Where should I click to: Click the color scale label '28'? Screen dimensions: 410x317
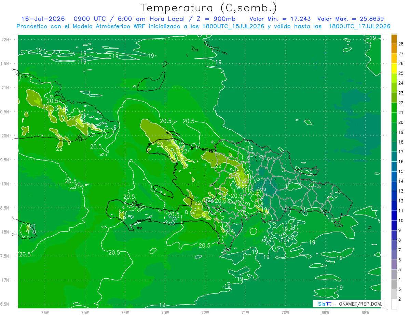coord(401,44)
